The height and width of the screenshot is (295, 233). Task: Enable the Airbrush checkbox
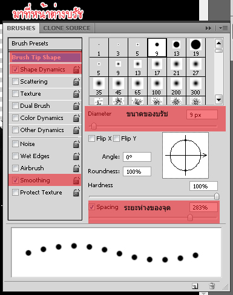pos(15,168)
